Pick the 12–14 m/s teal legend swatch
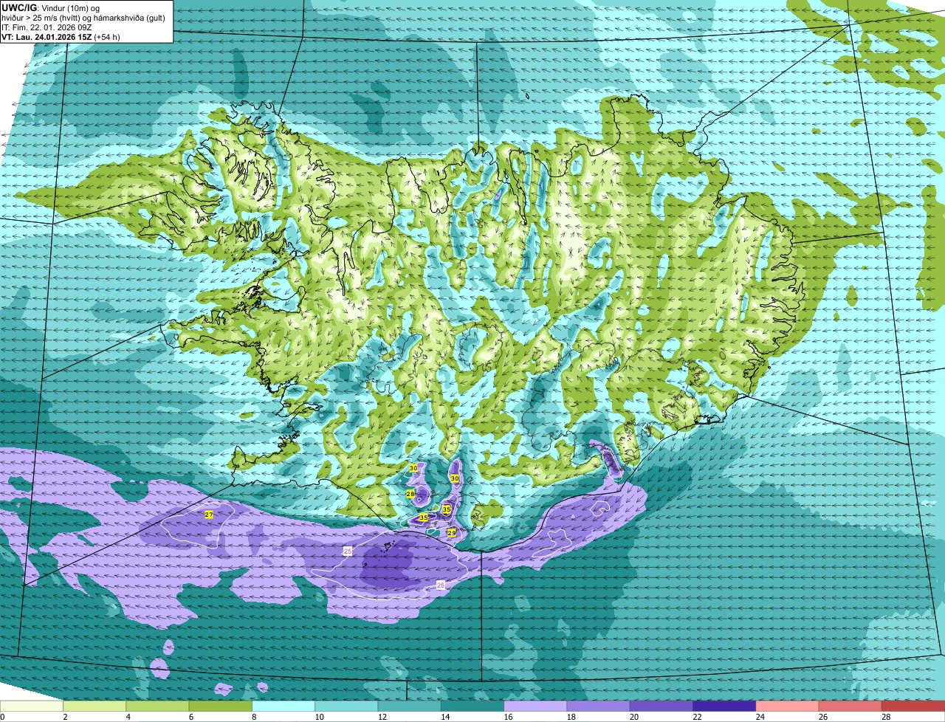 coord(409,706)
